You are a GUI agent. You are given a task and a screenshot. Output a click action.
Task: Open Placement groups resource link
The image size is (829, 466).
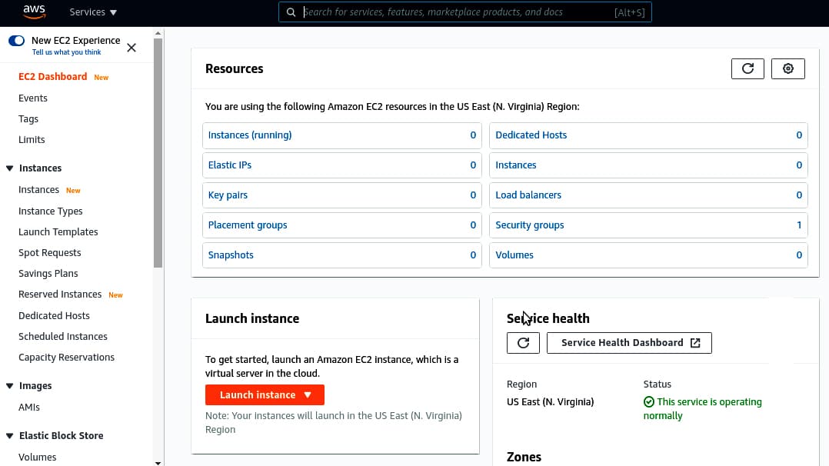[248, 225]
